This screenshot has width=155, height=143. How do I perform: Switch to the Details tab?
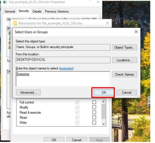click(37, 11)
